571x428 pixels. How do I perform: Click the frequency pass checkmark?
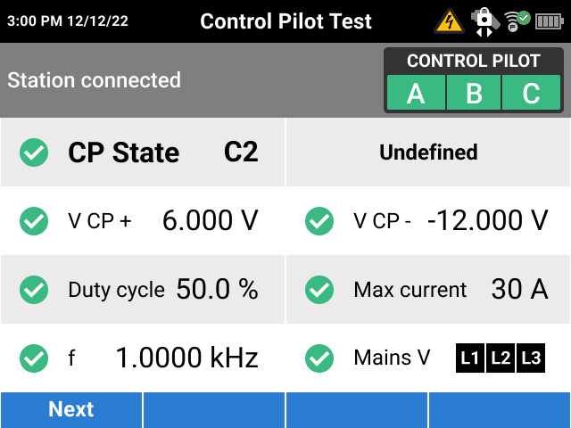tap(34, 358)
